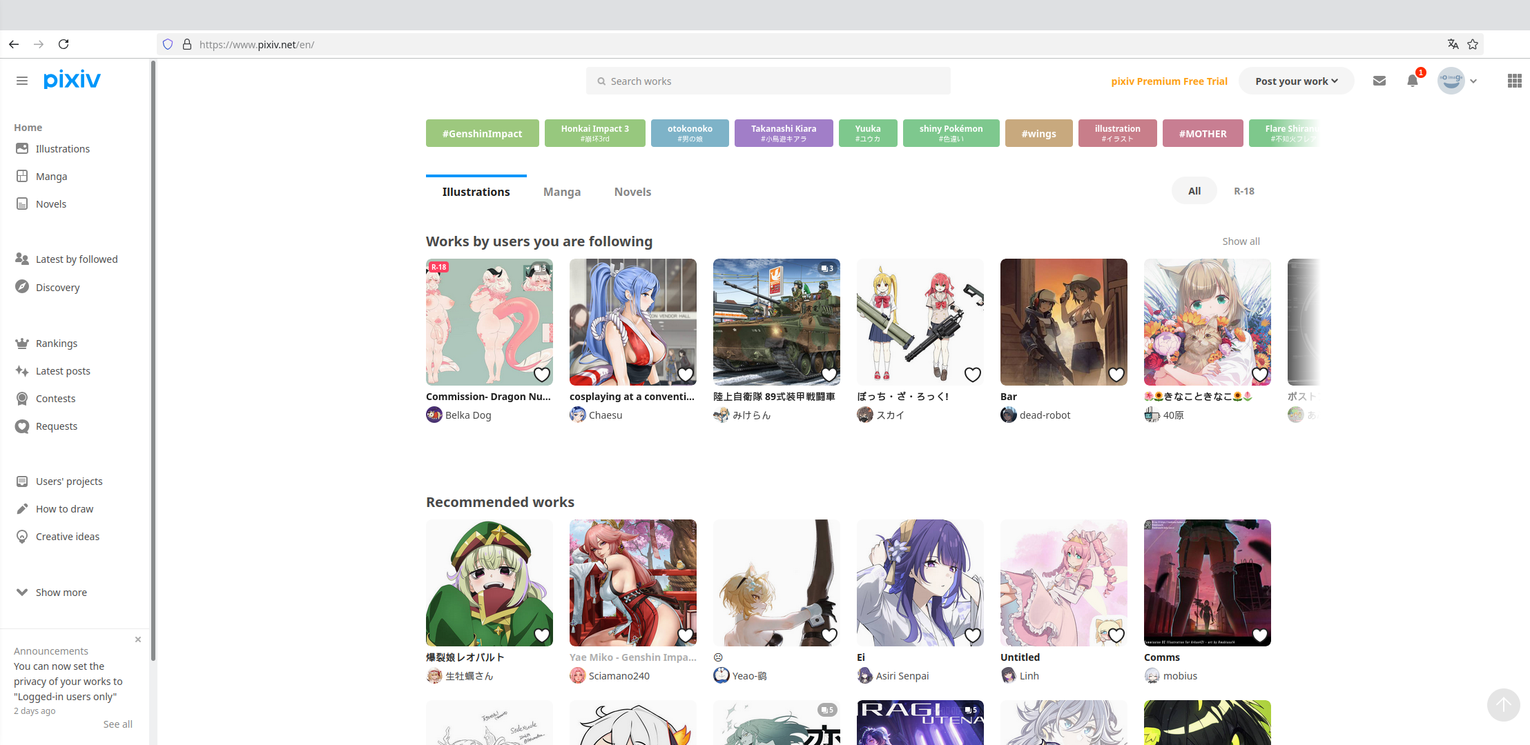Select the All content filter
1530x745 pixels.
(1194, 191)
